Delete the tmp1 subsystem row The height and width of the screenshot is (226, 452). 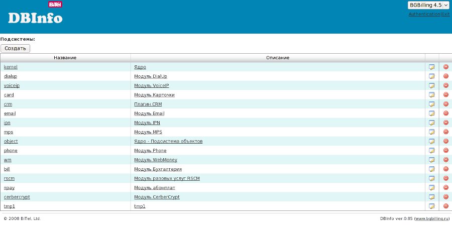[446, 206]
